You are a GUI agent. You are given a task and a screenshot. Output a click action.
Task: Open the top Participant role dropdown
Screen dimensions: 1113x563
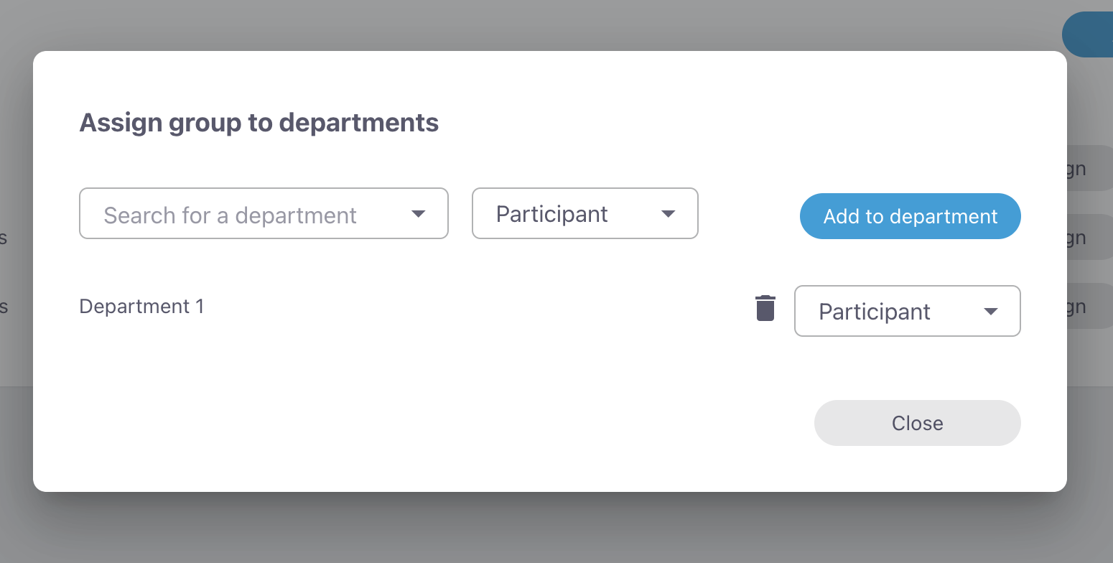[x=585, y=214]
